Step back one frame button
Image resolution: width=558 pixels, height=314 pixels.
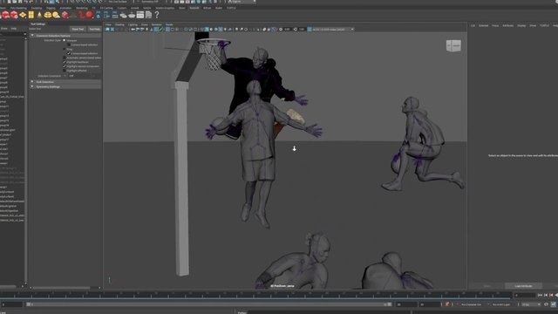click(546, 295)
